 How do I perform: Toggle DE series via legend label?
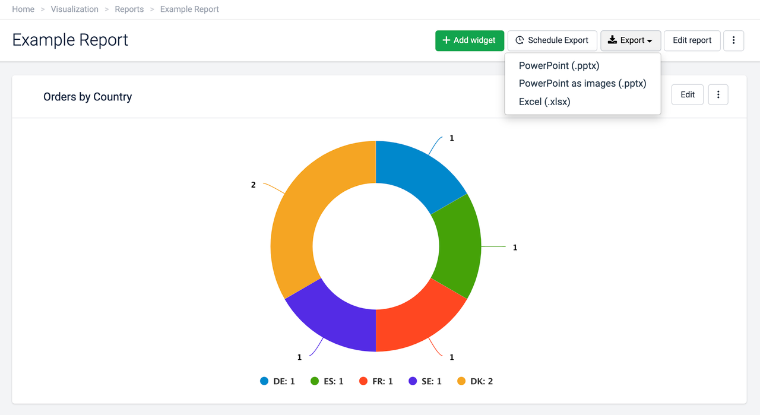pyautogui.click(x=284, y=381)
